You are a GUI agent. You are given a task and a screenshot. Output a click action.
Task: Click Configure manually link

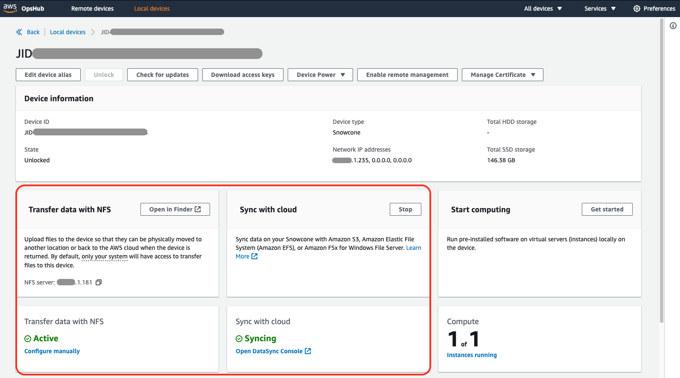pyautogui.click(x=52, y=351)
